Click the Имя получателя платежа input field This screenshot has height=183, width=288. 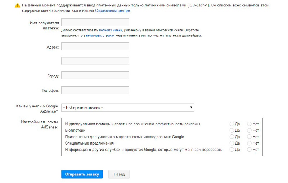click(x=95, y=23)
